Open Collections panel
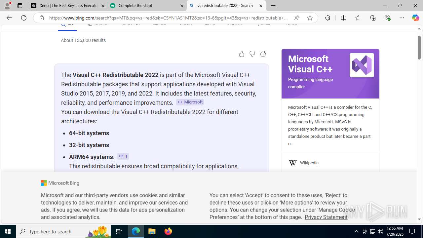 click(373, 18)
